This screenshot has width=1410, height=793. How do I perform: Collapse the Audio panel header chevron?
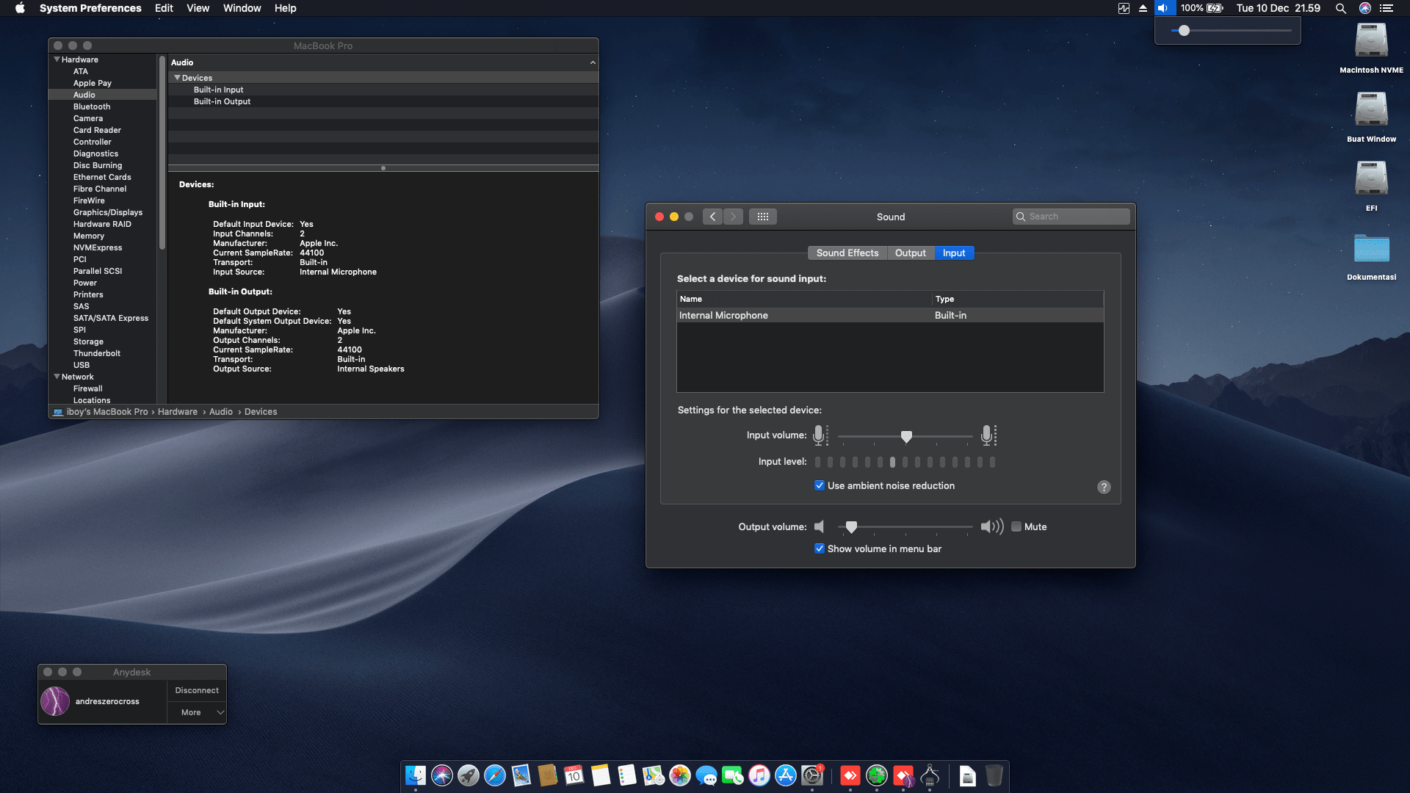pyautogui.click(x=593, y=62)
